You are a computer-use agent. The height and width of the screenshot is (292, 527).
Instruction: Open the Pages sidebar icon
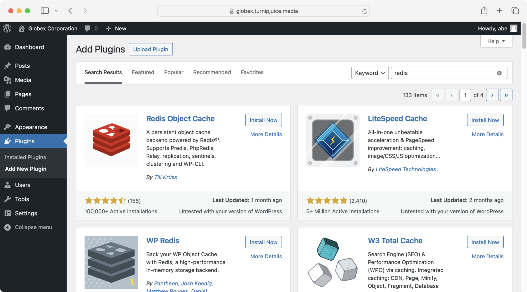pos(7,94)
